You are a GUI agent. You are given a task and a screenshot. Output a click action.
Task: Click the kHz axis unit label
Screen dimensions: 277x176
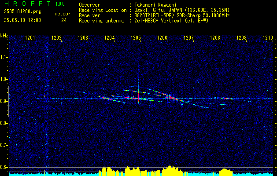[x=4, y=36]
